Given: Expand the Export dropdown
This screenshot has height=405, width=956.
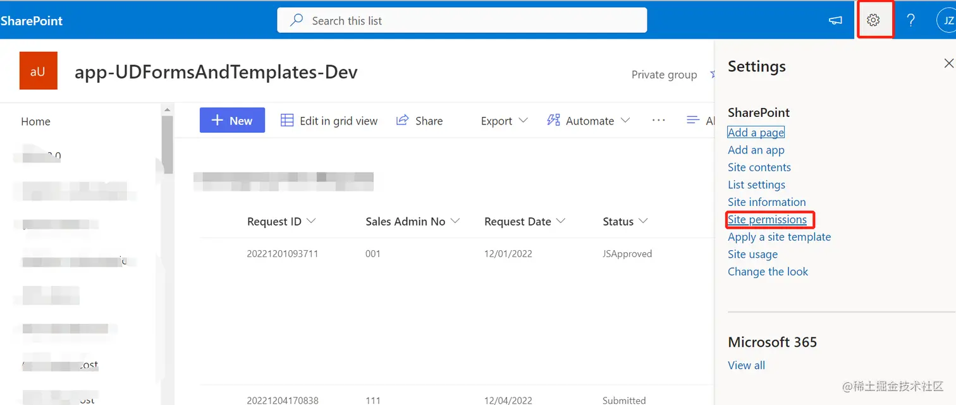Looking at the screenshot, I should click(504, 121).
